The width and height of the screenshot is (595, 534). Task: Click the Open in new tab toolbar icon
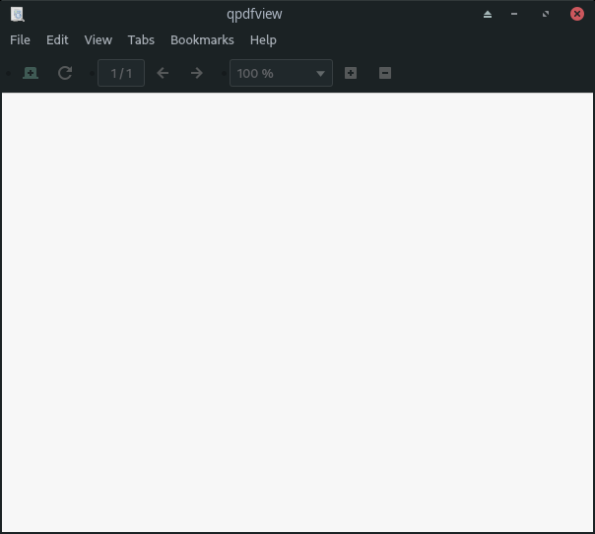point(31,73)
